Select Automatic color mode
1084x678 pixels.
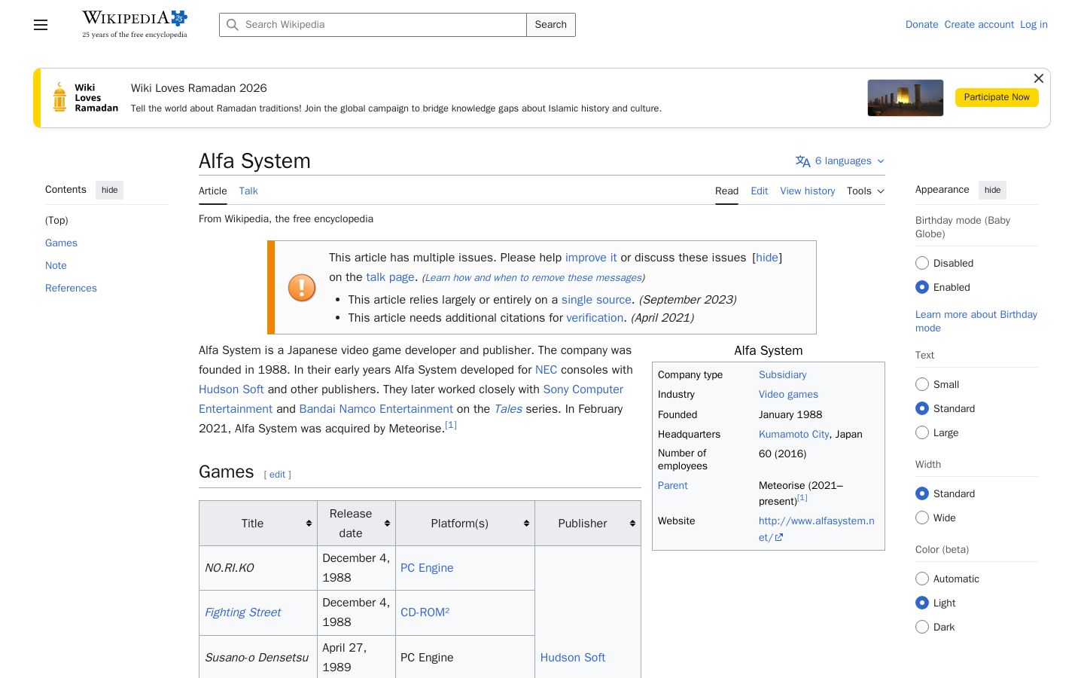click(x=922, y=579)
